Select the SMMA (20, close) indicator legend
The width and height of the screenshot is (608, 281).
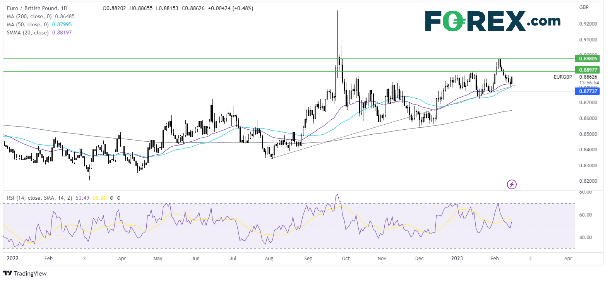click(x=28, y=33)
